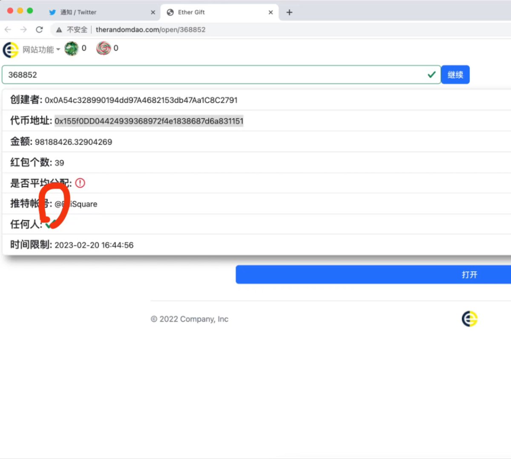Image resolution: width=511 pixels, height=459 pixels.
Task: Click the 代币地址 label
Action: [31, 120]
